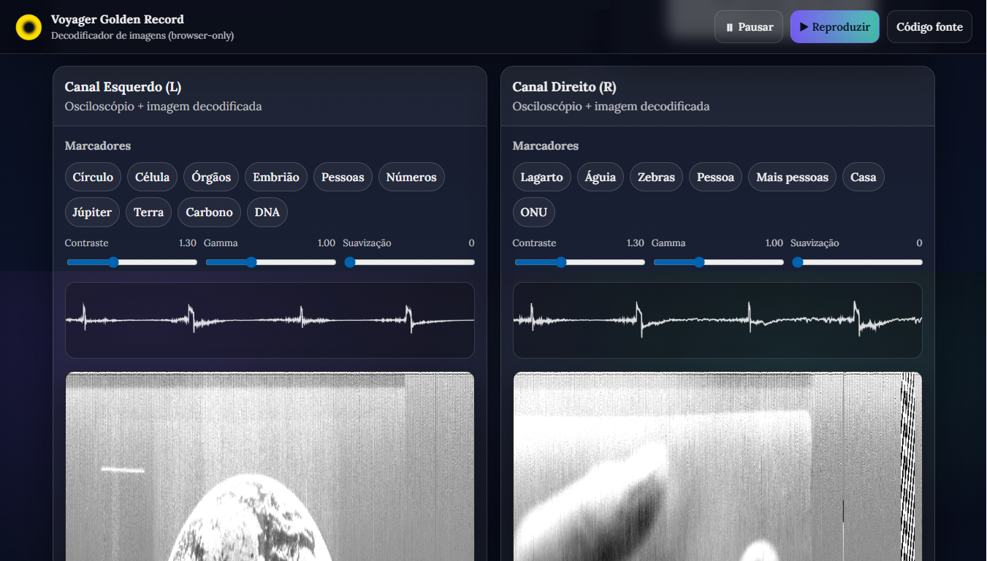Screen dimensions: 987x561
Task: Pause playback with the Pausar button
Action: point(748,27)
